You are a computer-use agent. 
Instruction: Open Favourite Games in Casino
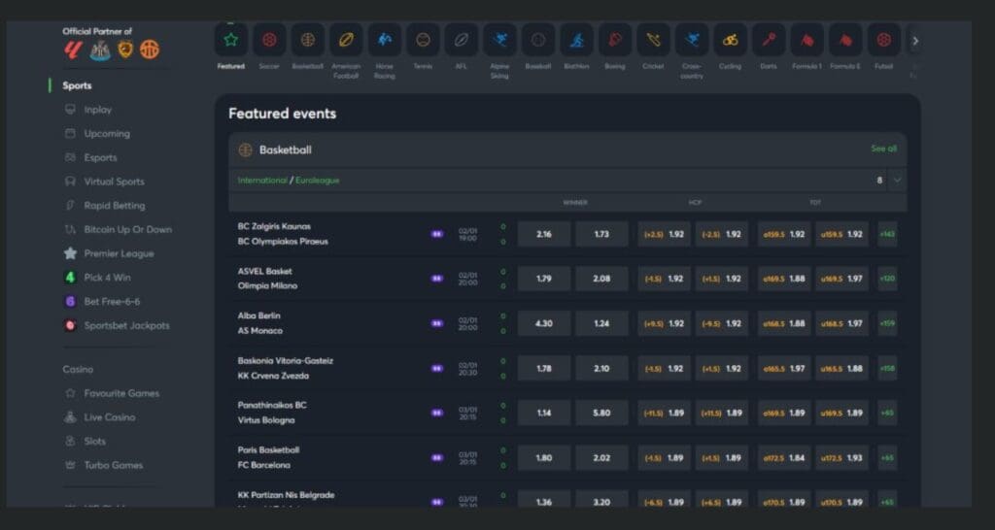pyautogui.click(x=121, y=393)
